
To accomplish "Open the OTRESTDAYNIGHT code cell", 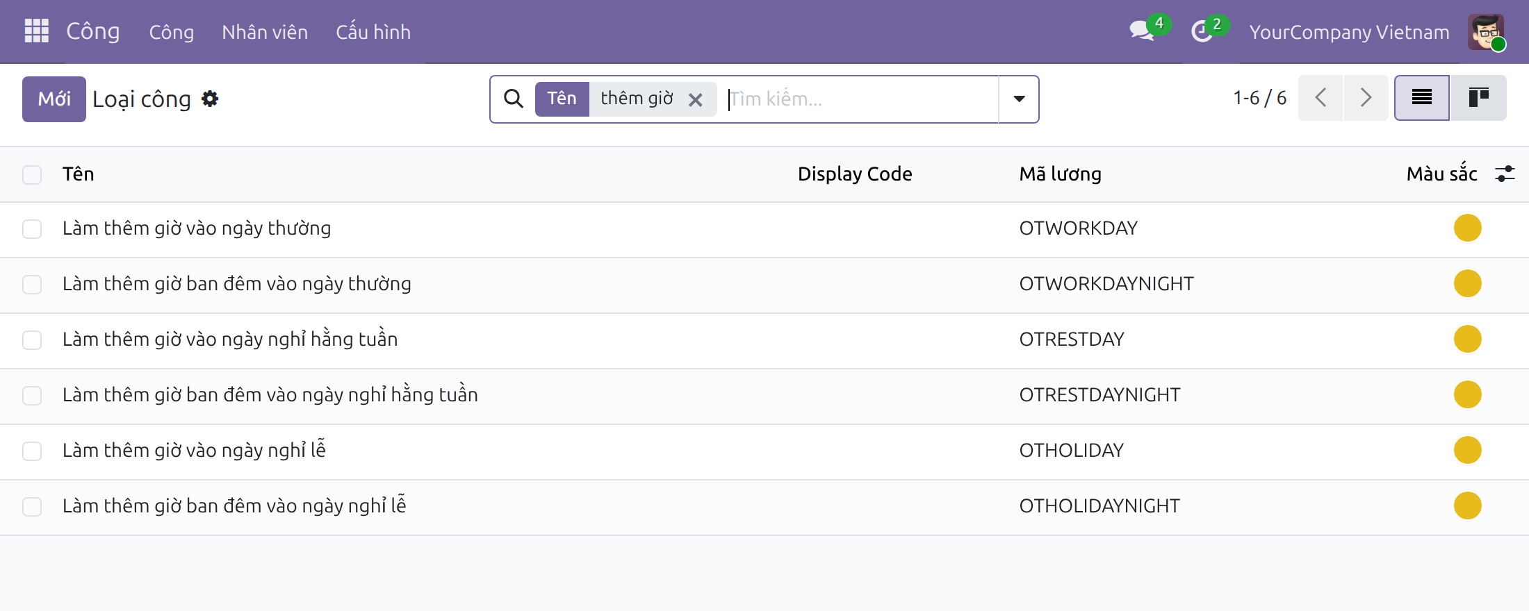I will pyautogui.click(x=1099, y=395).
